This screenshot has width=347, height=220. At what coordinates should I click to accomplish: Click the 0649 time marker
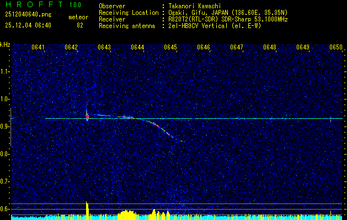click(x=303, y=47)
